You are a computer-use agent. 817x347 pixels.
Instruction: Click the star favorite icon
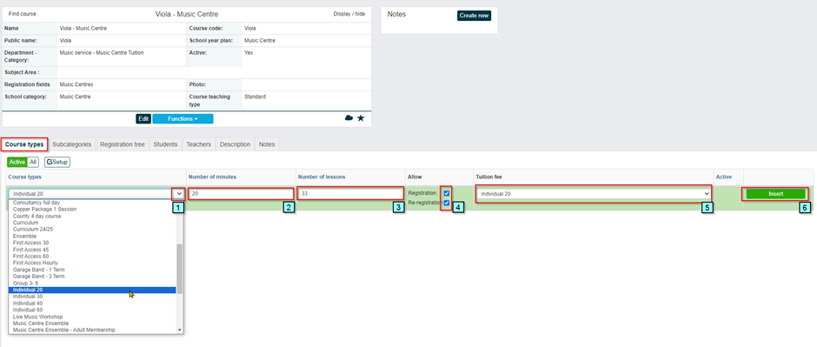(361, 118)
